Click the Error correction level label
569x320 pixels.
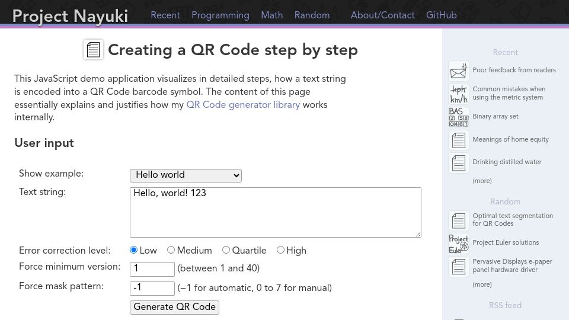tap(65, 250)
